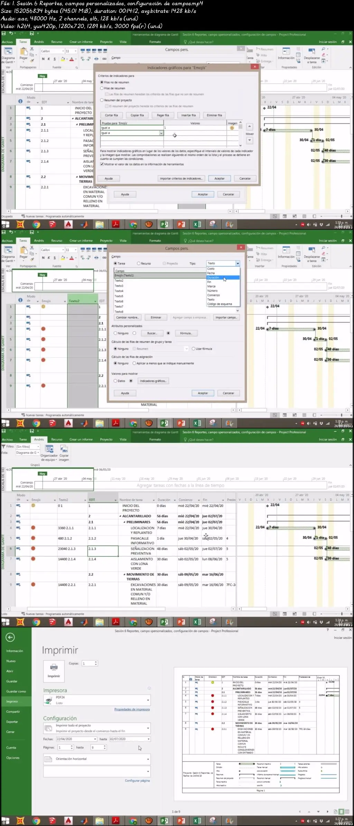Move indicator row up with Mover arrow
Viewport: 354px width, 826px height.
point(250,127)
